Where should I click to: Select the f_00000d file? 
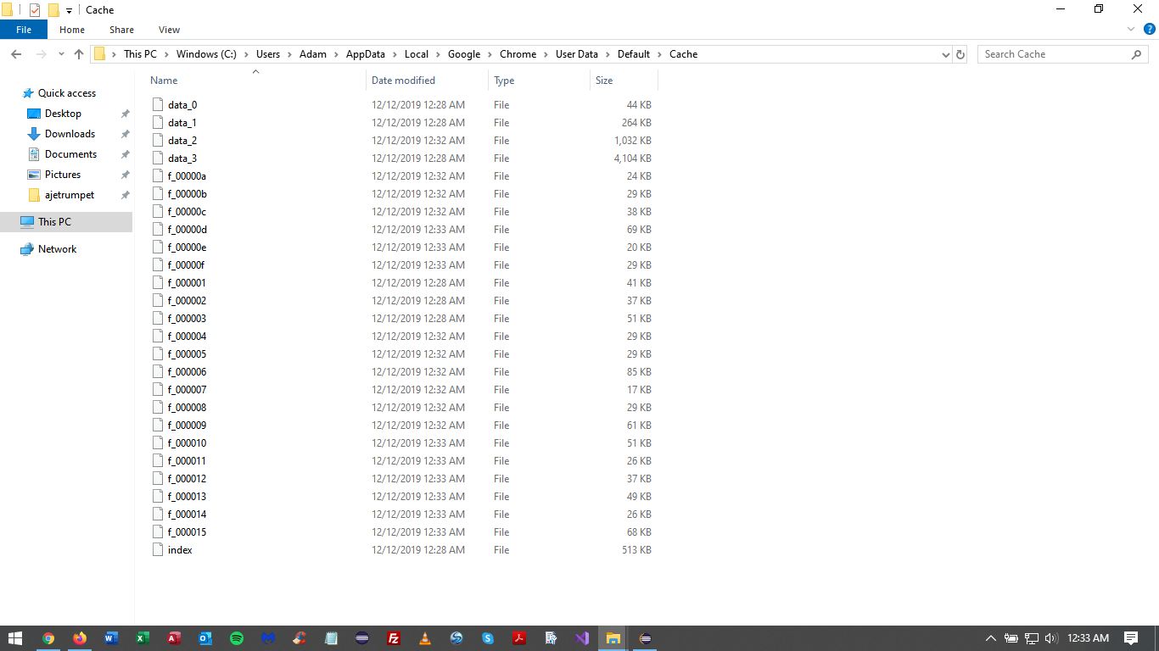pos(187,230)
